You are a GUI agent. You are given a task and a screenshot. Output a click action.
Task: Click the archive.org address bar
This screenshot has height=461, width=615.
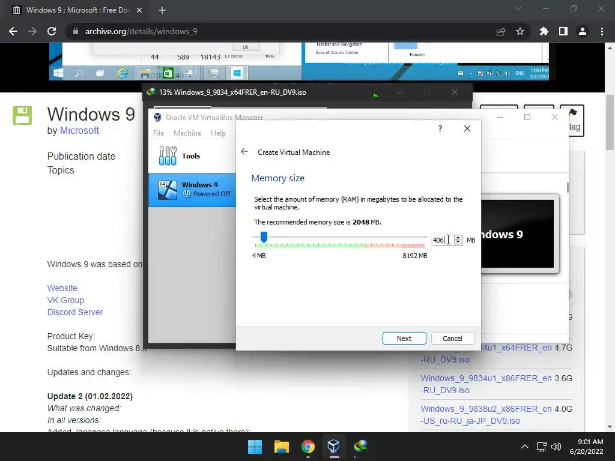[x=274, y=31]
